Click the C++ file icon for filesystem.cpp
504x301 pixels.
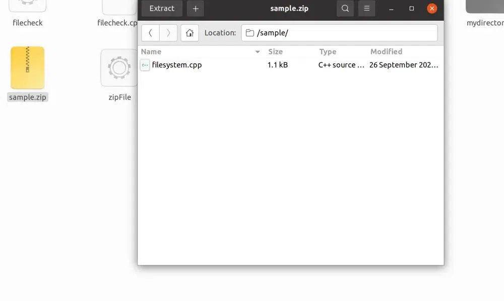[145, 65]
